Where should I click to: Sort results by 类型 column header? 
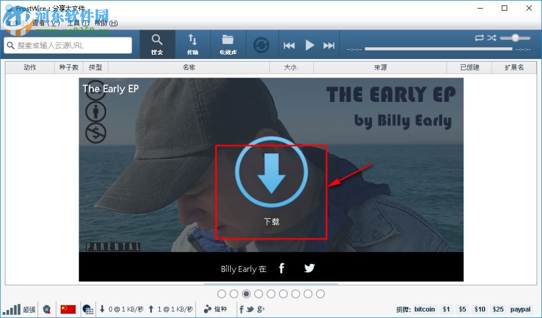(x=95, y=67)
